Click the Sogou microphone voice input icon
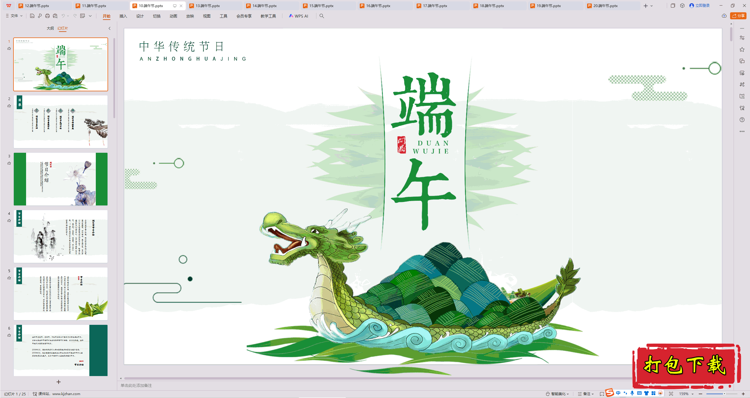The height and width of the screenshot is (398, 750). tap(632, 393)
